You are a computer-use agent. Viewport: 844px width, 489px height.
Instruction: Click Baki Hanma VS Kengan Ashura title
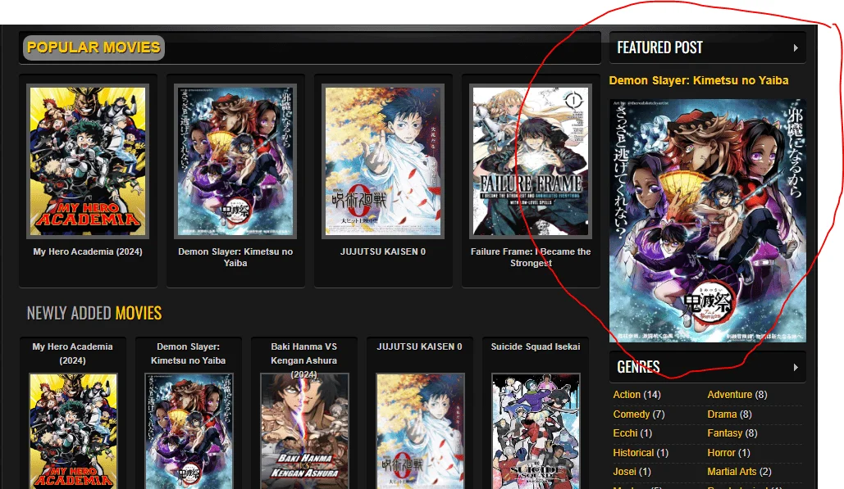point(304,360)
